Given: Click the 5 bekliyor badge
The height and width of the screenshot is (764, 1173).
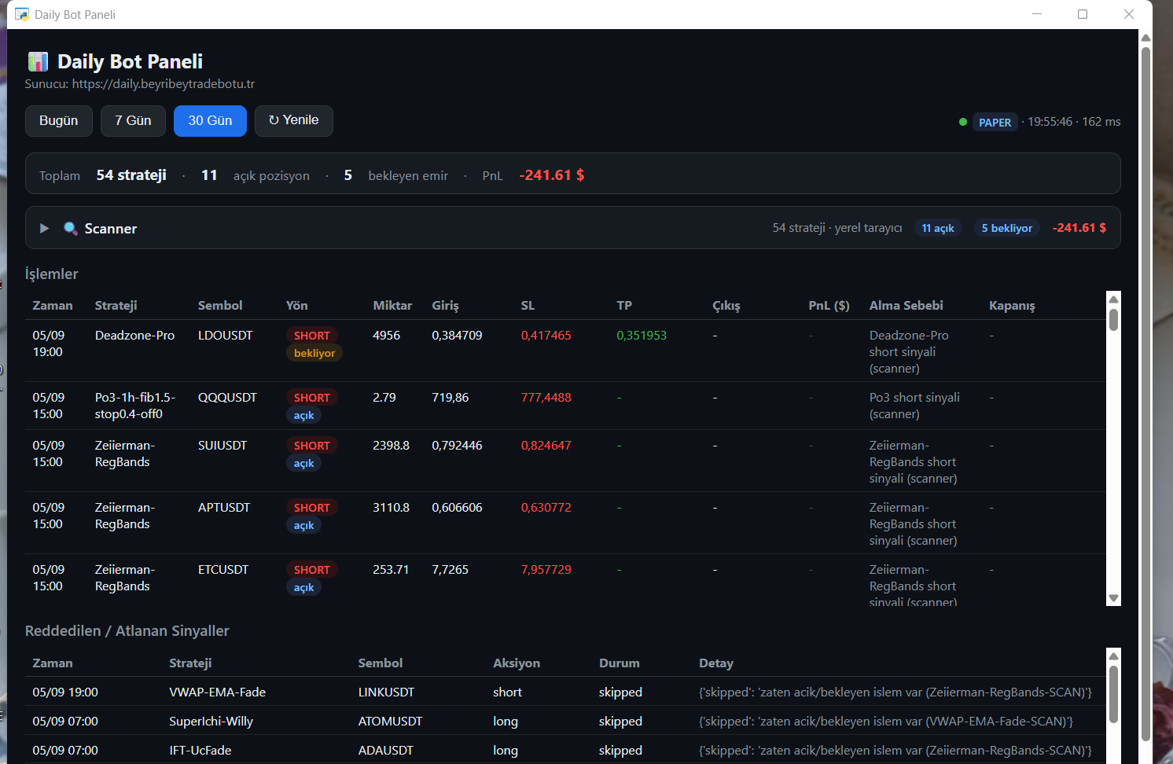Looking at the screenshot, I should click(x=1007, y=228).
